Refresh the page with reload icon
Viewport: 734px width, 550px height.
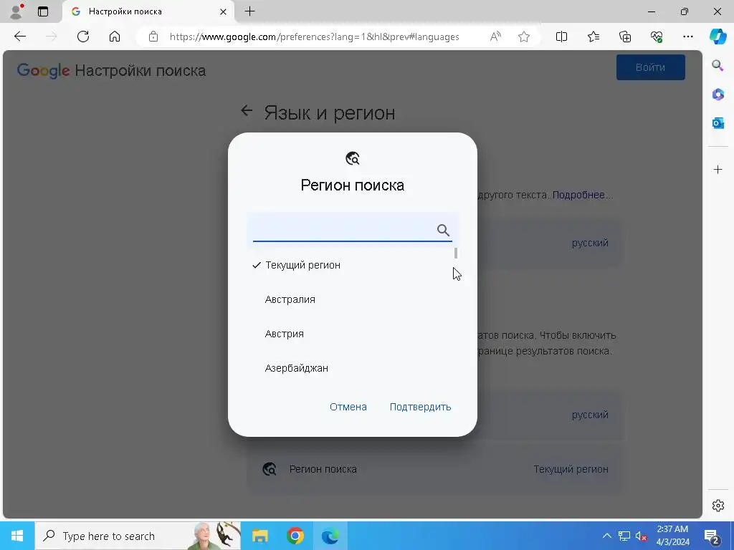(x=83, y=37)
